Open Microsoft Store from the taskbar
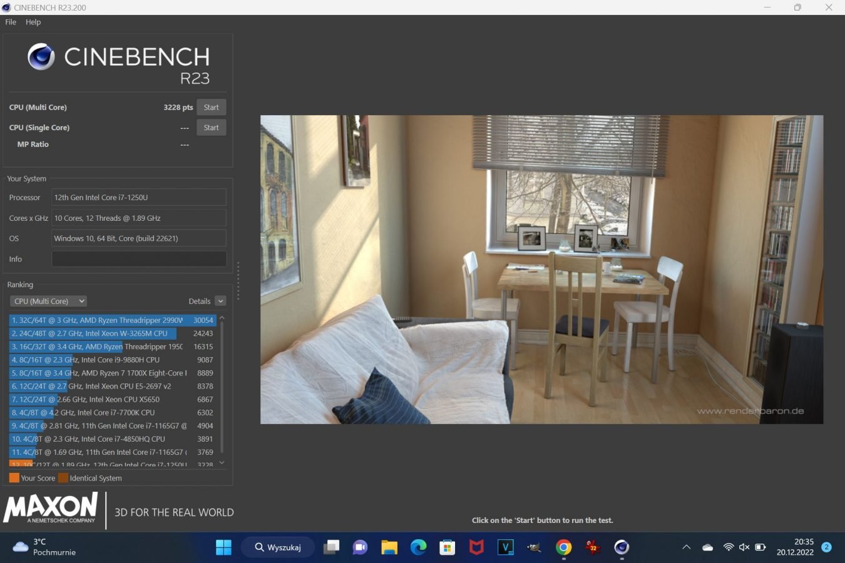The height and width of the screenshot is (563, 845). coord(447,547)
